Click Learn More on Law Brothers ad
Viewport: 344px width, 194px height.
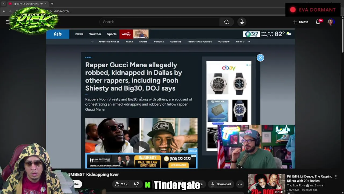coord(178,165)
